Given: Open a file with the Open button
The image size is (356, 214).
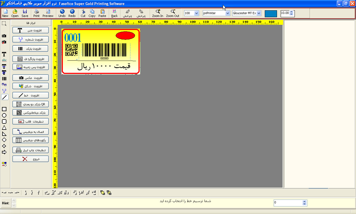Looking at the screenshot, I should coord(15,13).
